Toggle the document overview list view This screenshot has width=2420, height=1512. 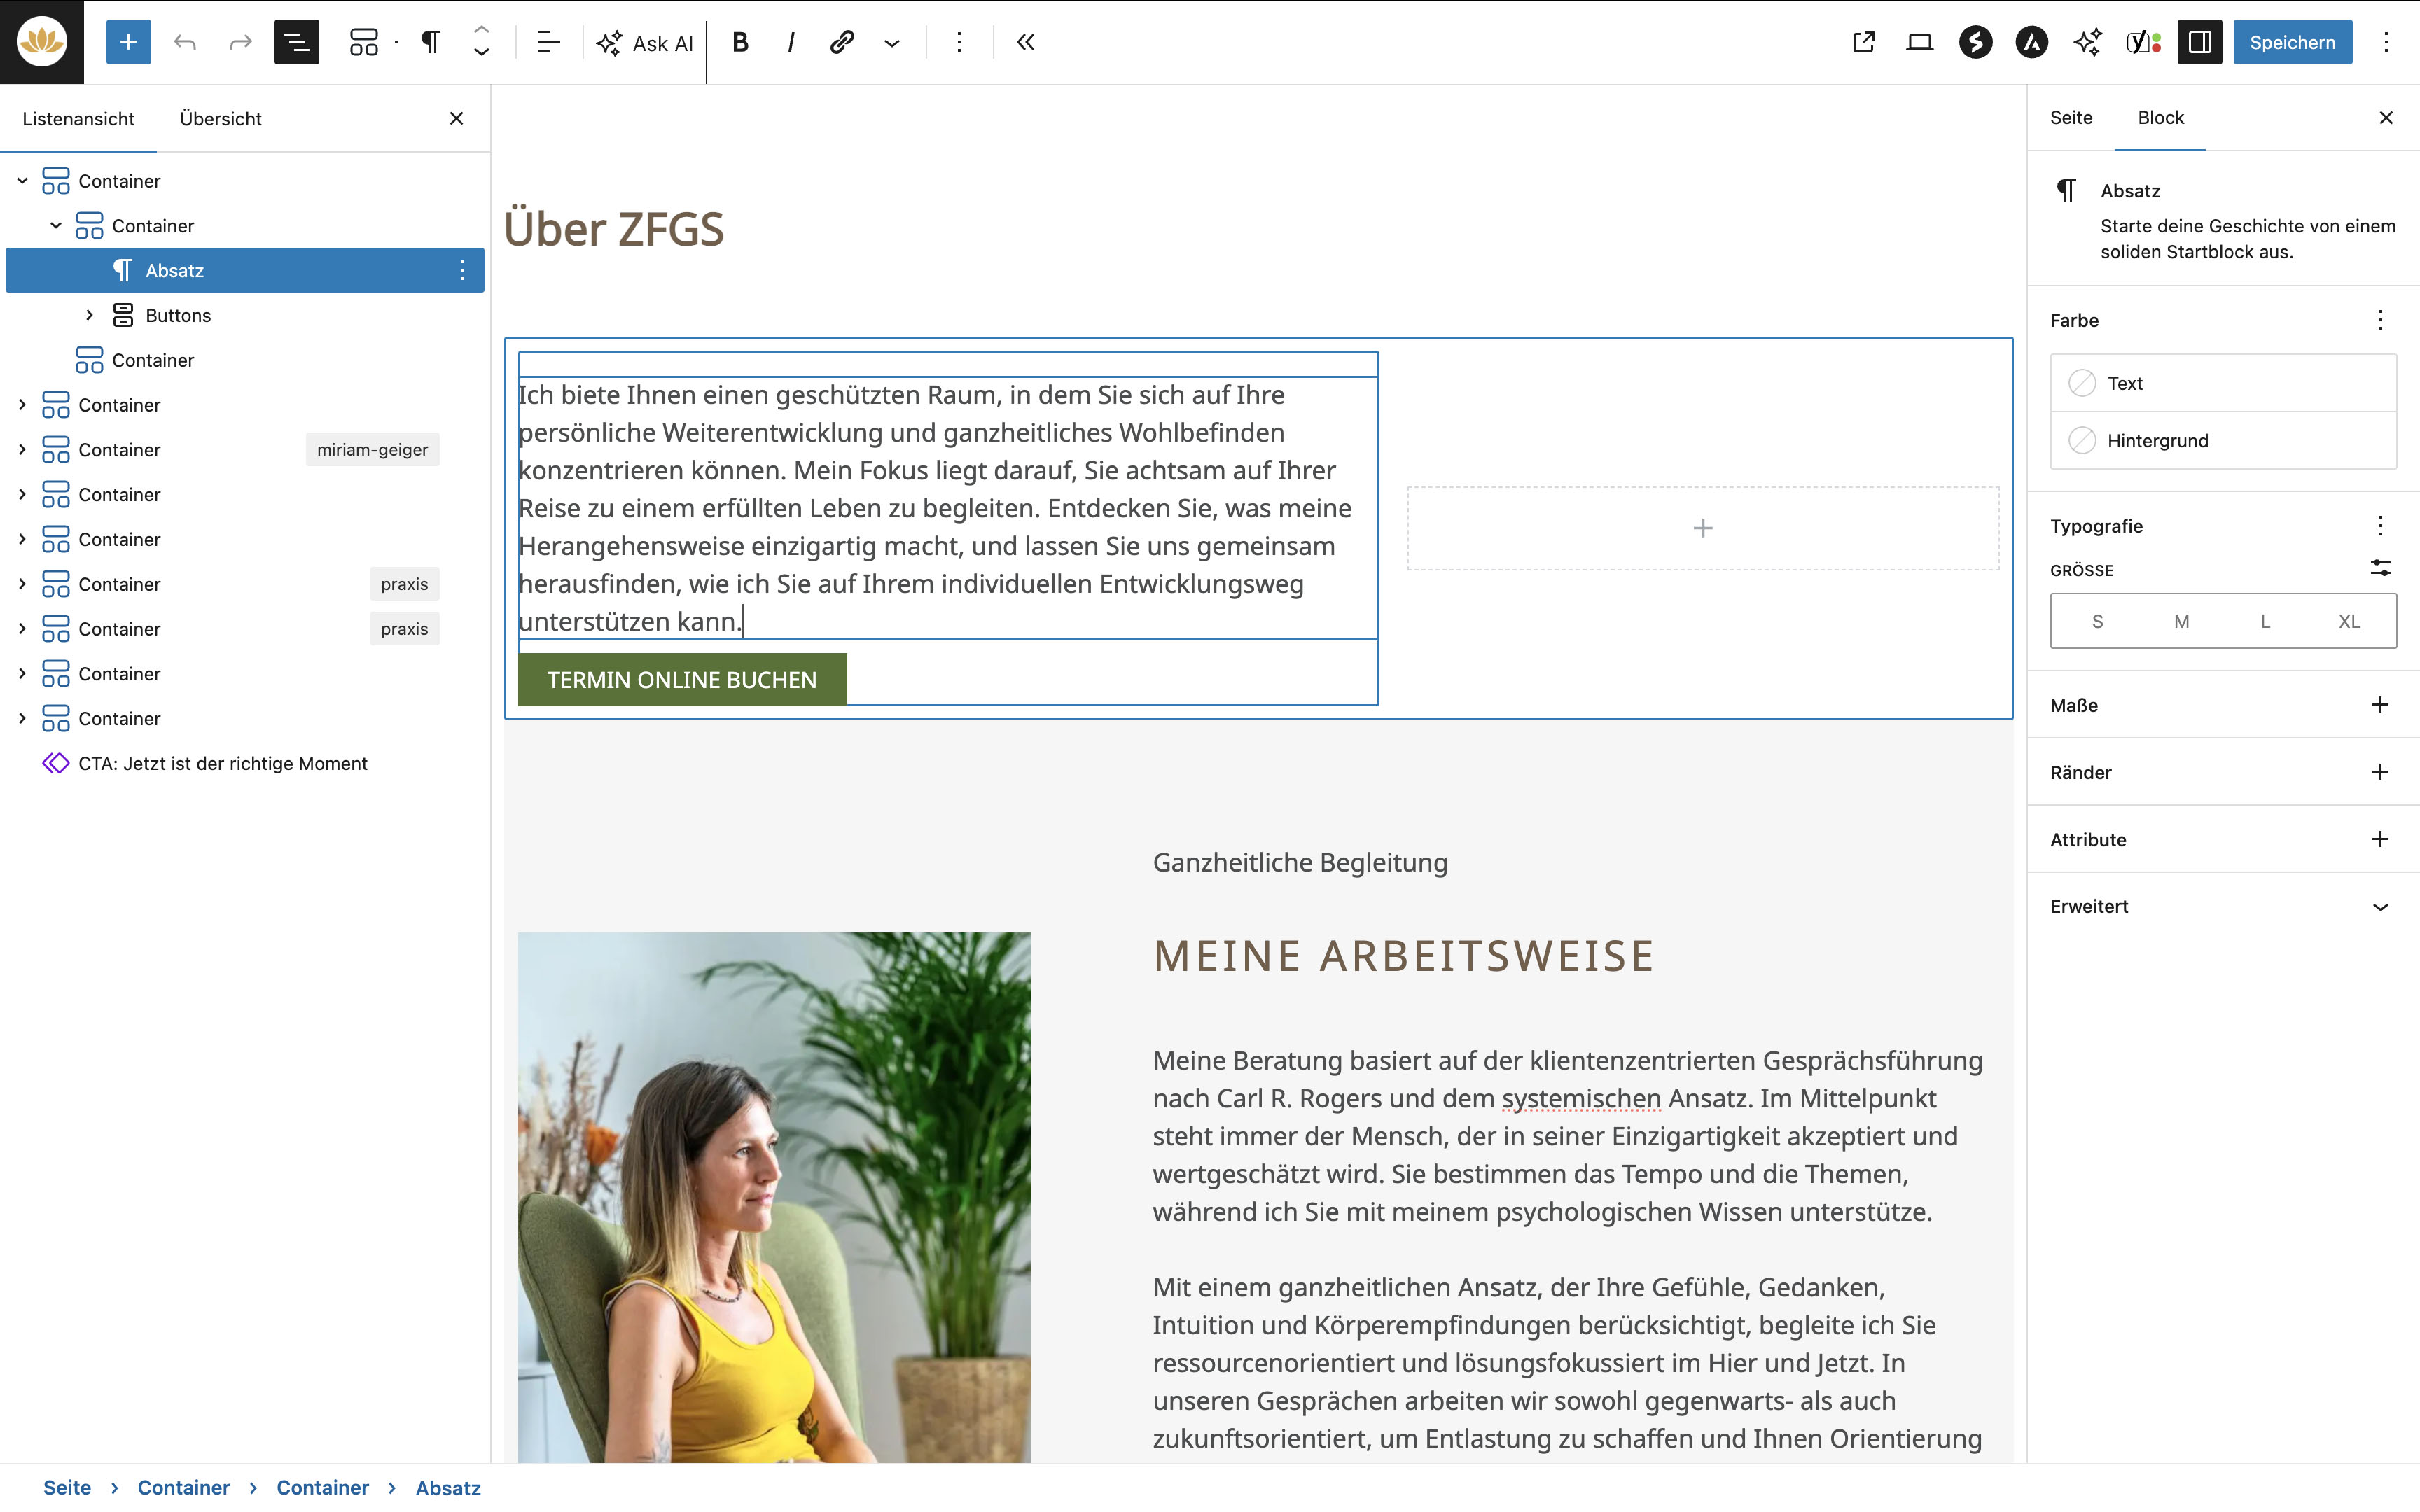click(296, 42)
